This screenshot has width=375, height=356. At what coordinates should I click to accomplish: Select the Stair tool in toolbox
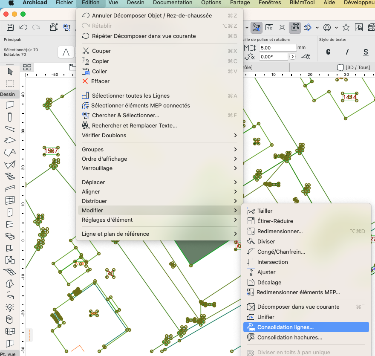tap(10, 177)
